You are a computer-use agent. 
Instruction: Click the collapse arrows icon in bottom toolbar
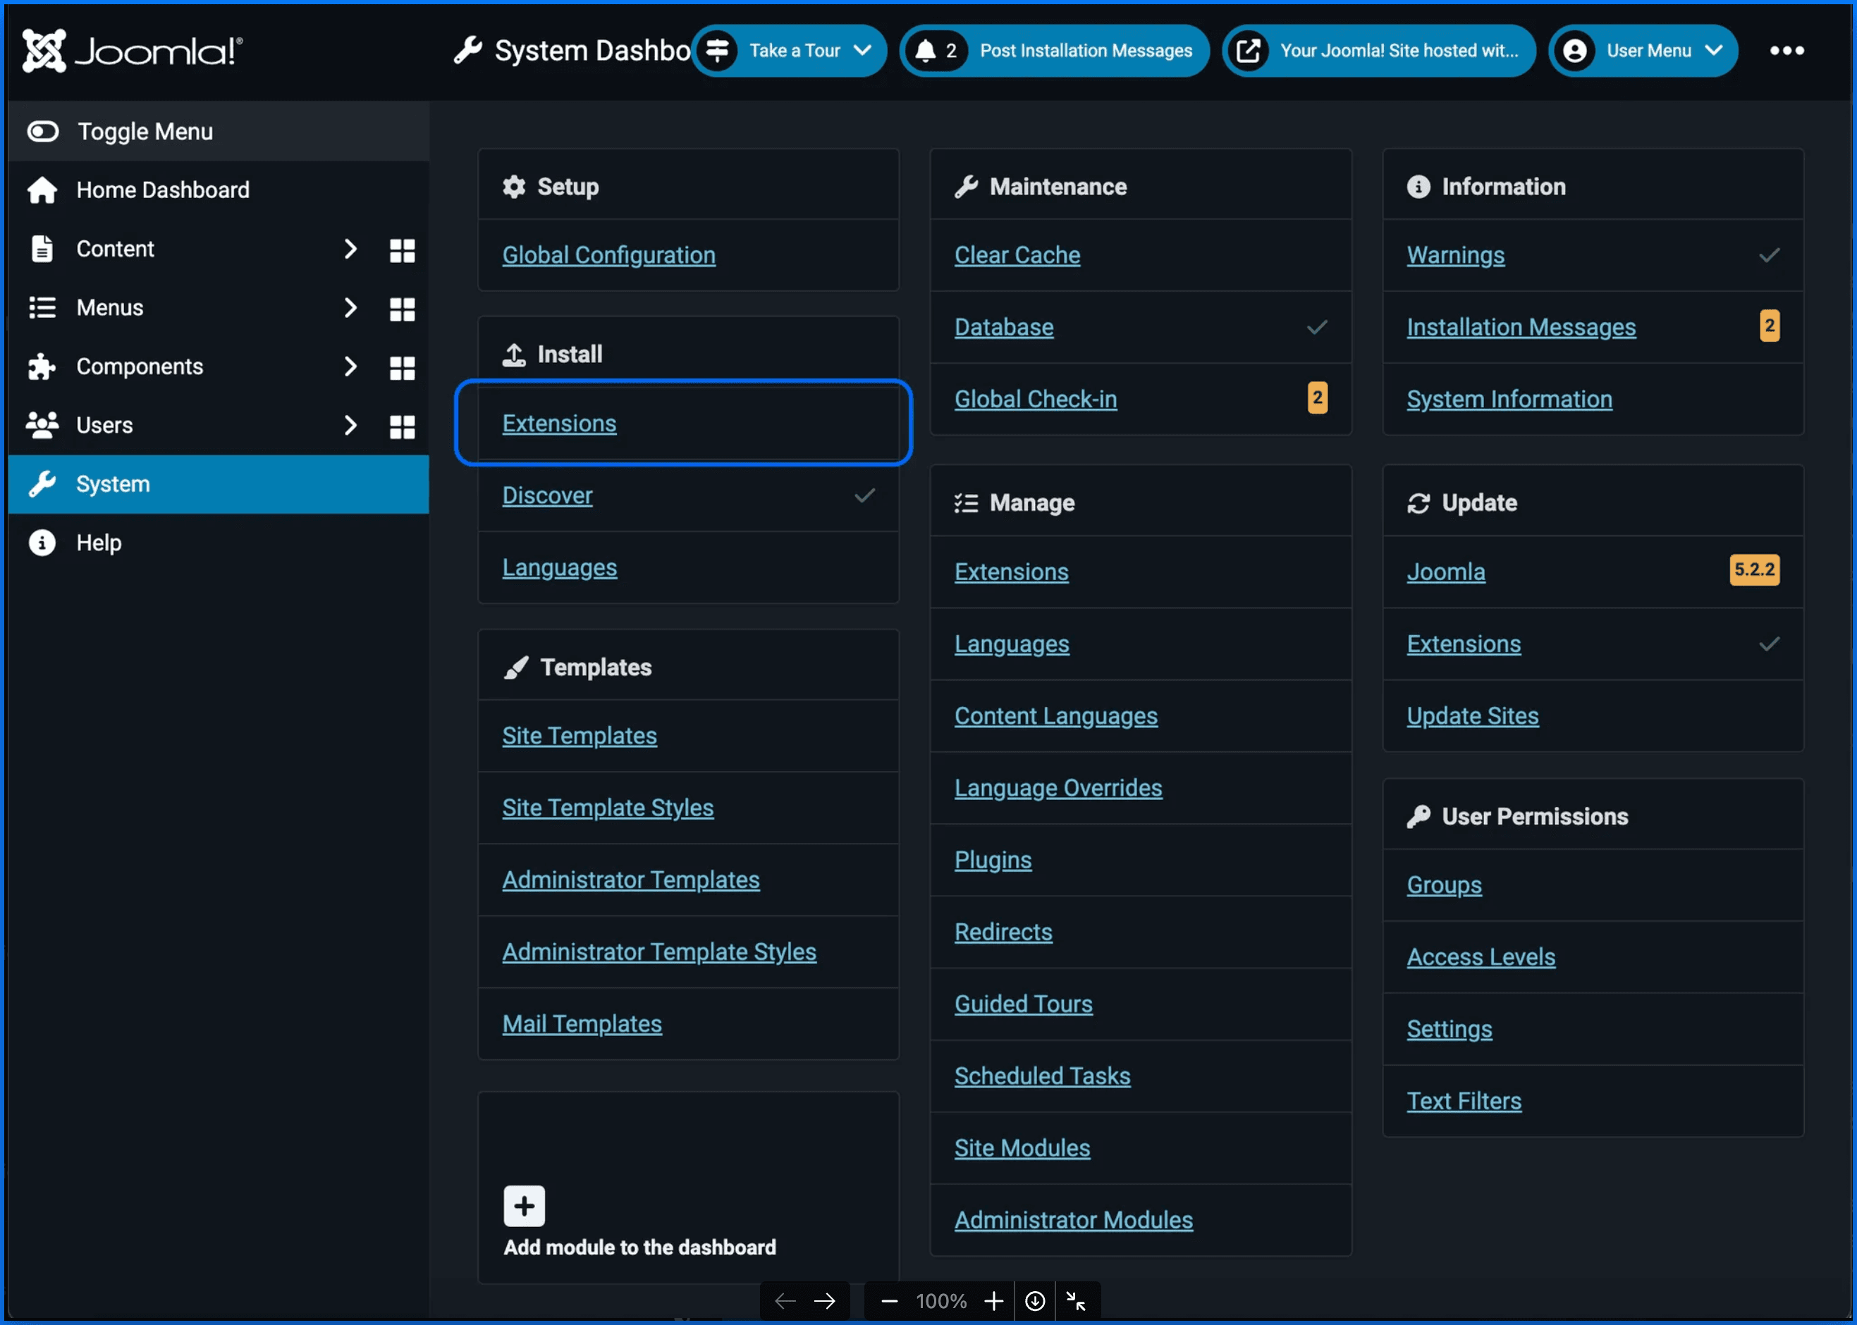coord(1076,1300)
